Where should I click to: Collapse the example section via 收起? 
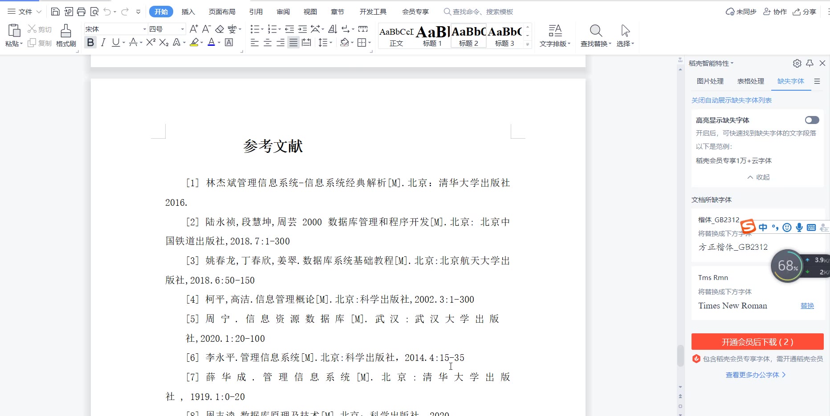(758, 177)
